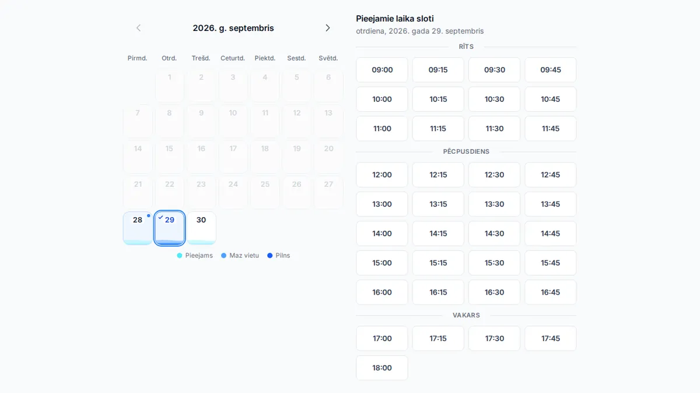Choose the 16:30 time slot
700x393 pixels.
[494, 292]
